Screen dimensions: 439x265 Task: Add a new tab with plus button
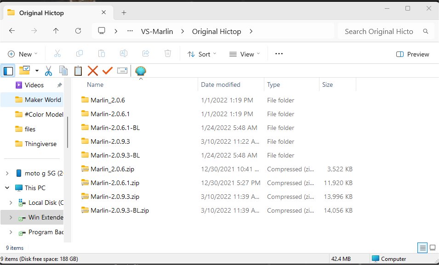pos(124,13)
